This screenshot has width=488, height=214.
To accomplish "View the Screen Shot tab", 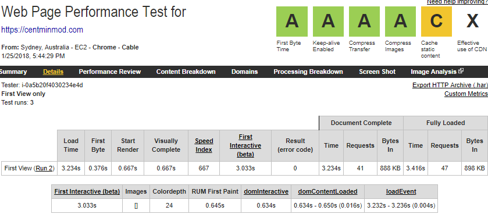I will click(377, 72).
